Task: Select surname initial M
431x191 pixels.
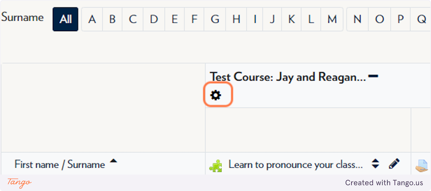Action: [x=332, y=19]
